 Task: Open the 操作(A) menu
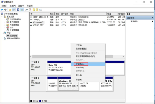tap(13, 6)
